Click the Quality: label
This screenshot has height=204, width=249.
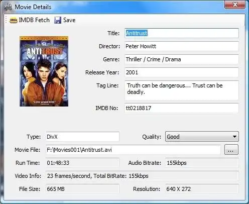point(152,137)
